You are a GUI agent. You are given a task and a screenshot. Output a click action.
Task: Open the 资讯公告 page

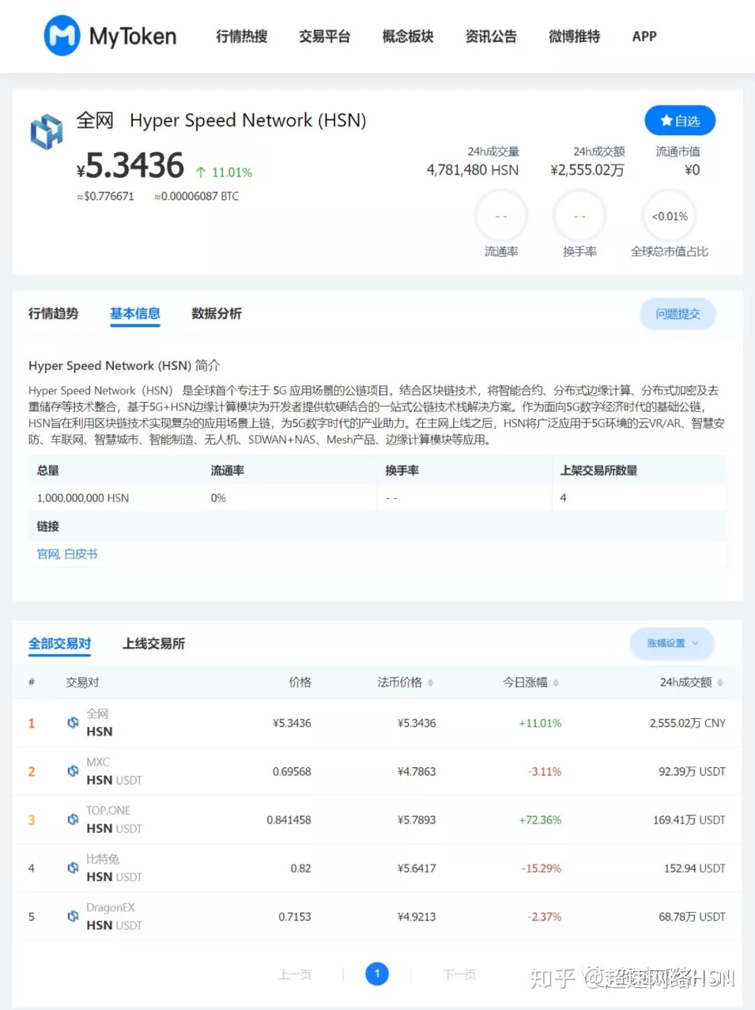pos(491,36)
